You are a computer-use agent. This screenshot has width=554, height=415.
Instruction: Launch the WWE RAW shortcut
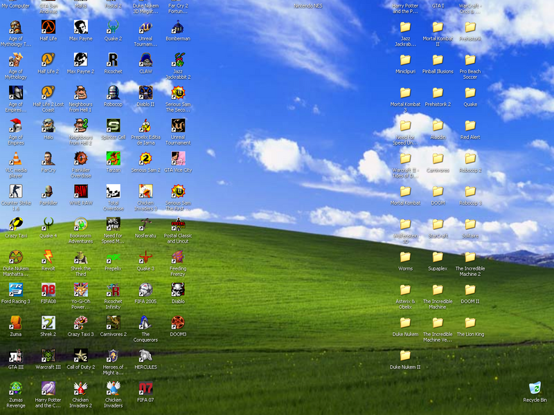(81, 192)
